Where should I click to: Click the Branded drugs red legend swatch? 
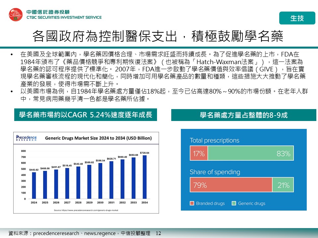(x=192, y=203)
